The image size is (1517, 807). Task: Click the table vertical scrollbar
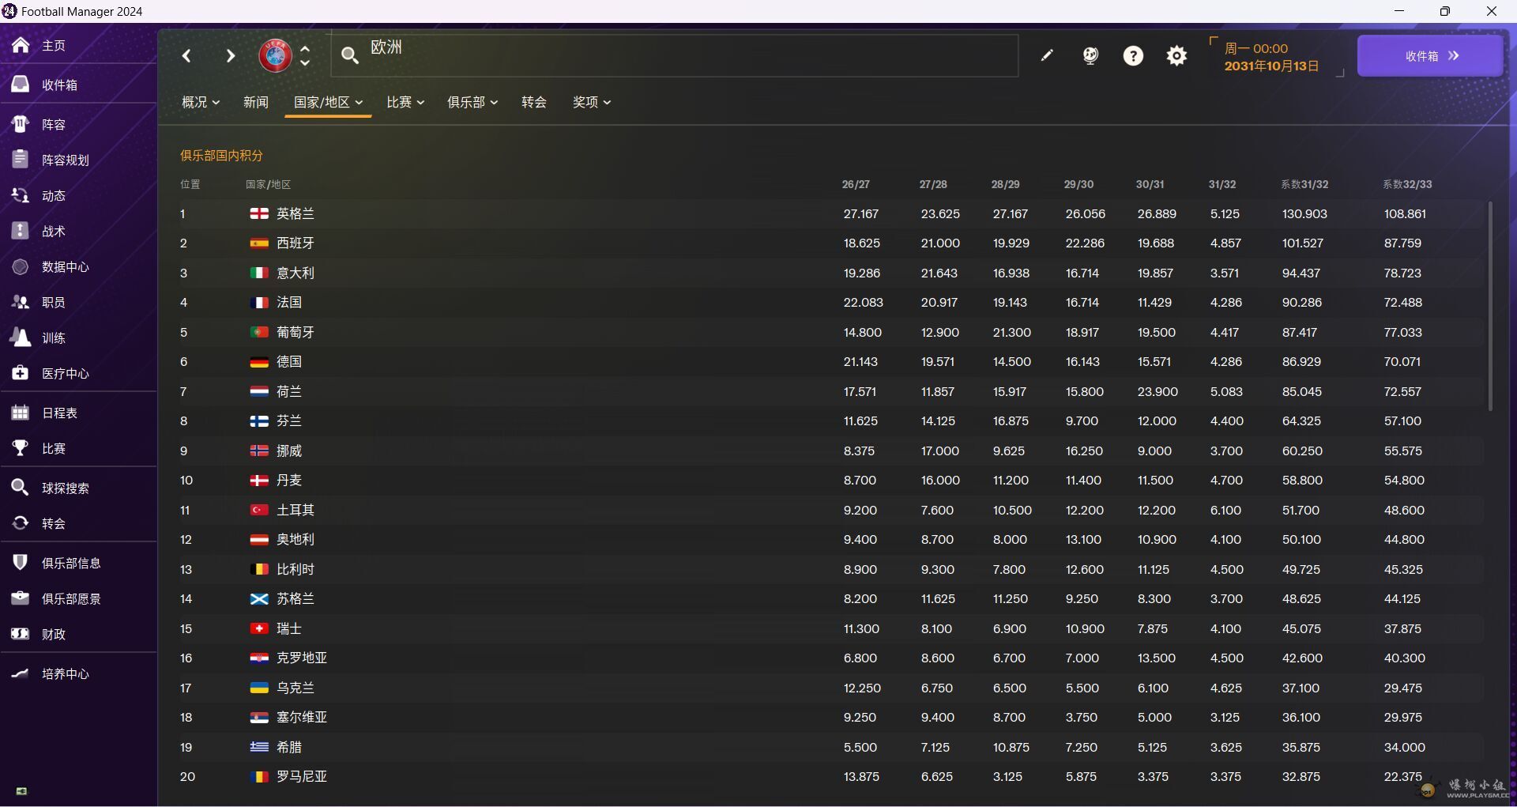(1490, 306)
